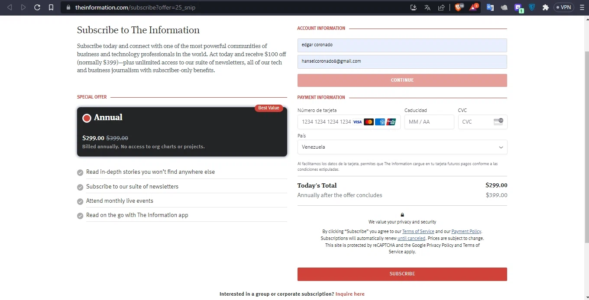
Task: Go forward to the next browser page
Action: pos(23,7)
